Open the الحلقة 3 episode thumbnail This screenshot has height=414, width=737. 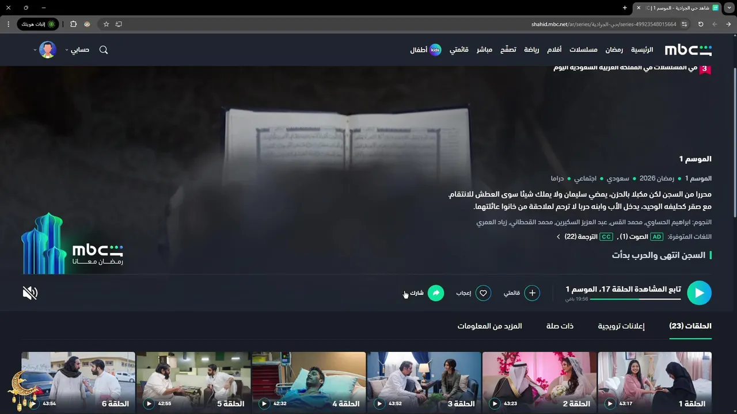[x=424, y=382]
